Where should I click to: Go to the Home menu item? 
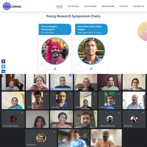click(x=60, y=6)
